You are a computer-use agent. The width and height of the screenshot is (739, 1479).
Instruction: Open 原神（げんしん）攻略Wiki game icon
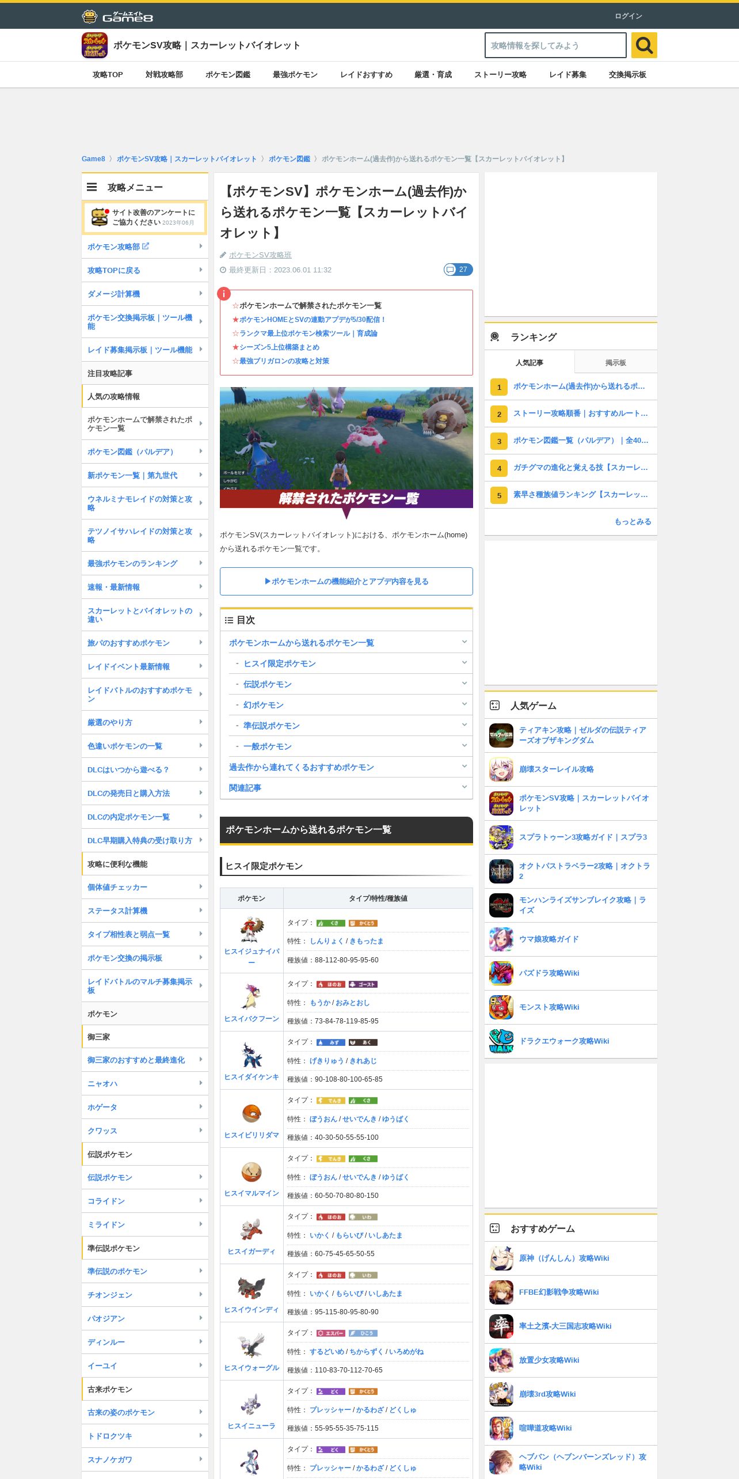pos(501,1258)
